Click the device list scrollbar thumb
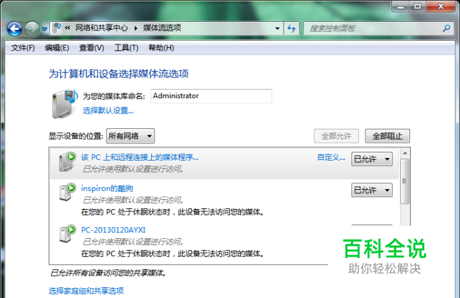Image resolution: width=460 pixels, height=298 pixels. [405, 181]
